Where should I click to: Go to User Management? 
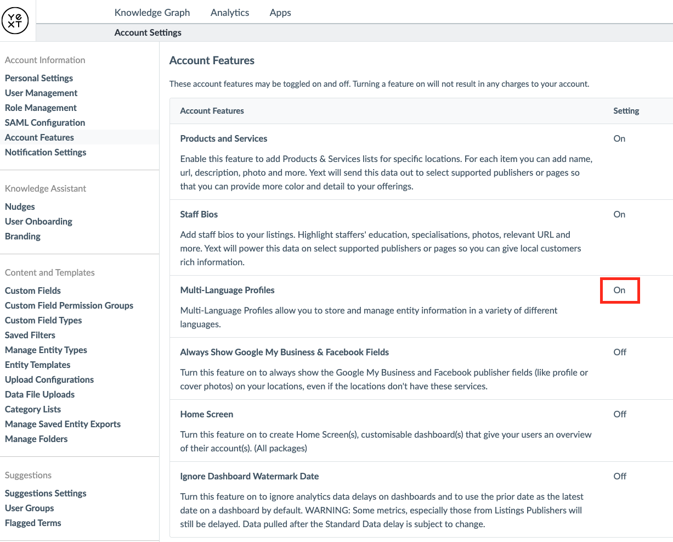pyautogui.click(x=41, y=93)
